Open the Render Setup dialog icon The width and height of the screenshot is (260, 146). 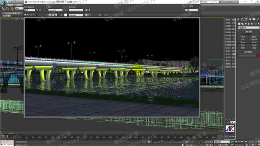click(86, 10)
